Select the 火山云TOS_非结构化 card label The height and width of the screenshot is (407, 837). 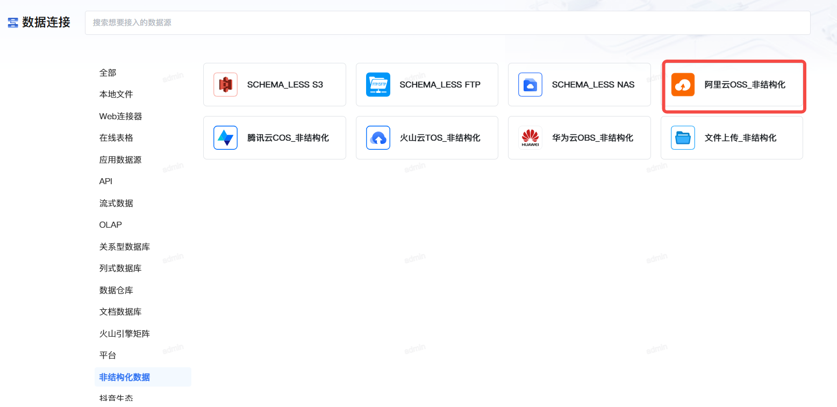click(x=440, y=137)
